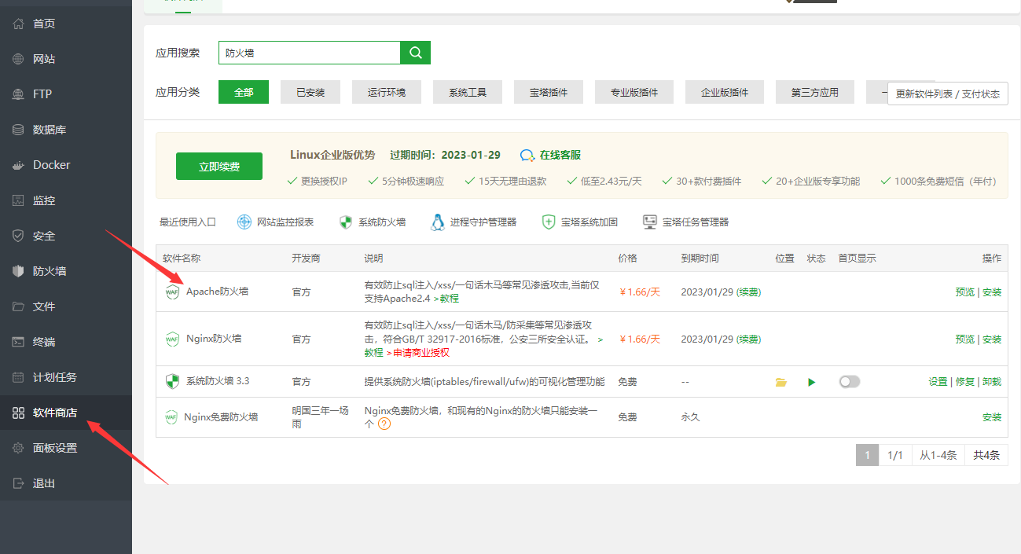Viewport: 1021px width, 554px height.
Task: Click the firewall shield icon in sidebar
Action: point(19,271)
